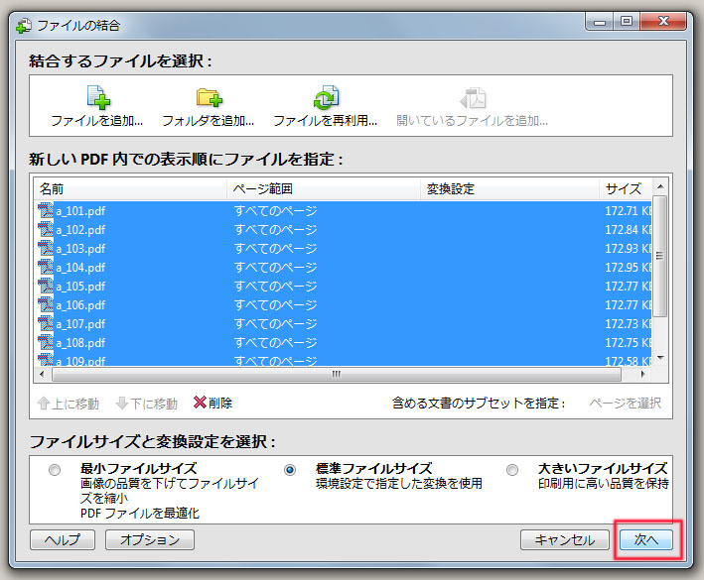Click the Add Files (ファイルを追加) icon

(x=97, y=97)
